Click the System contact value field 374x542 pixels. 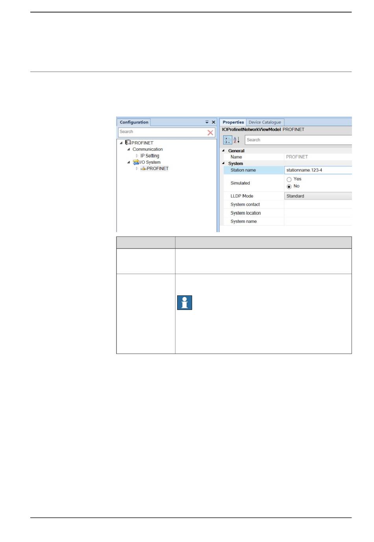(x=318, y=205)
